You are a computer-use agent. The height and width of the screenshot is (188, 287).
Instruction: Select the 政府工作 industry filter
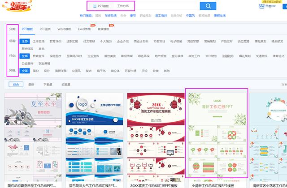coord(194,56)
